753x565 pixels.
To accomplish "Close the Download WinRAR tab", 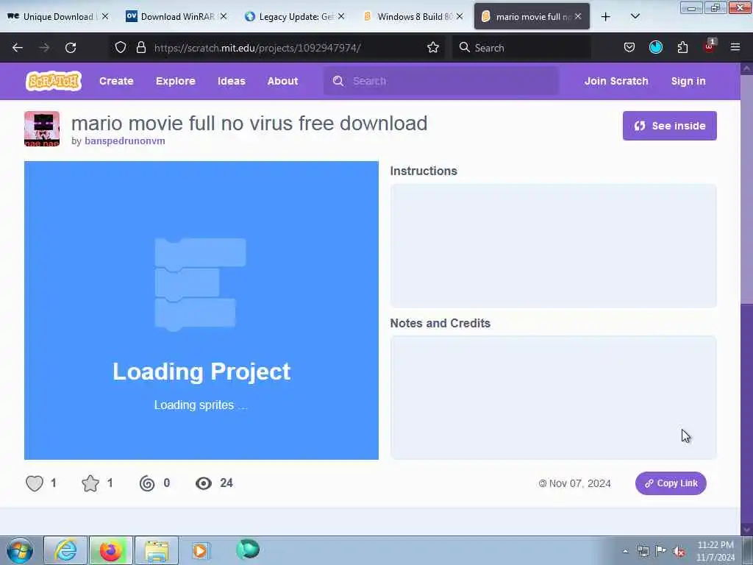I will [224, 16].
